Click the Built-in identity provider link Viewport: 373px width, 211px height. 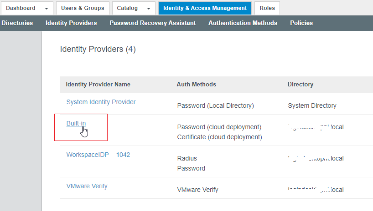tap(76, 123)
